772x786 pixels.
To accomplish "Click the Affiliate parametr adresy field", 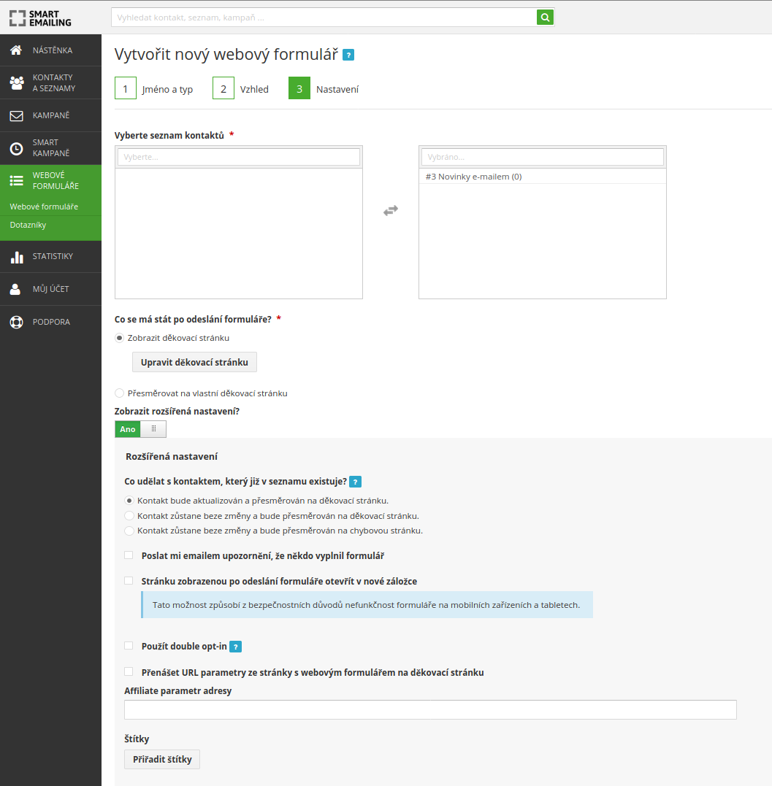I will click(x=430, y=710).
